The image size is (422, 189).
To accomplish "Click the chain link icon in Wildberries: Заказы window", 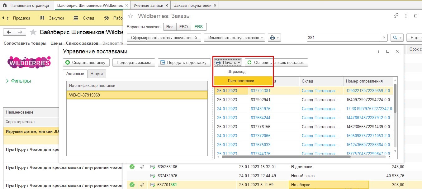I will [x=396, y=16].
